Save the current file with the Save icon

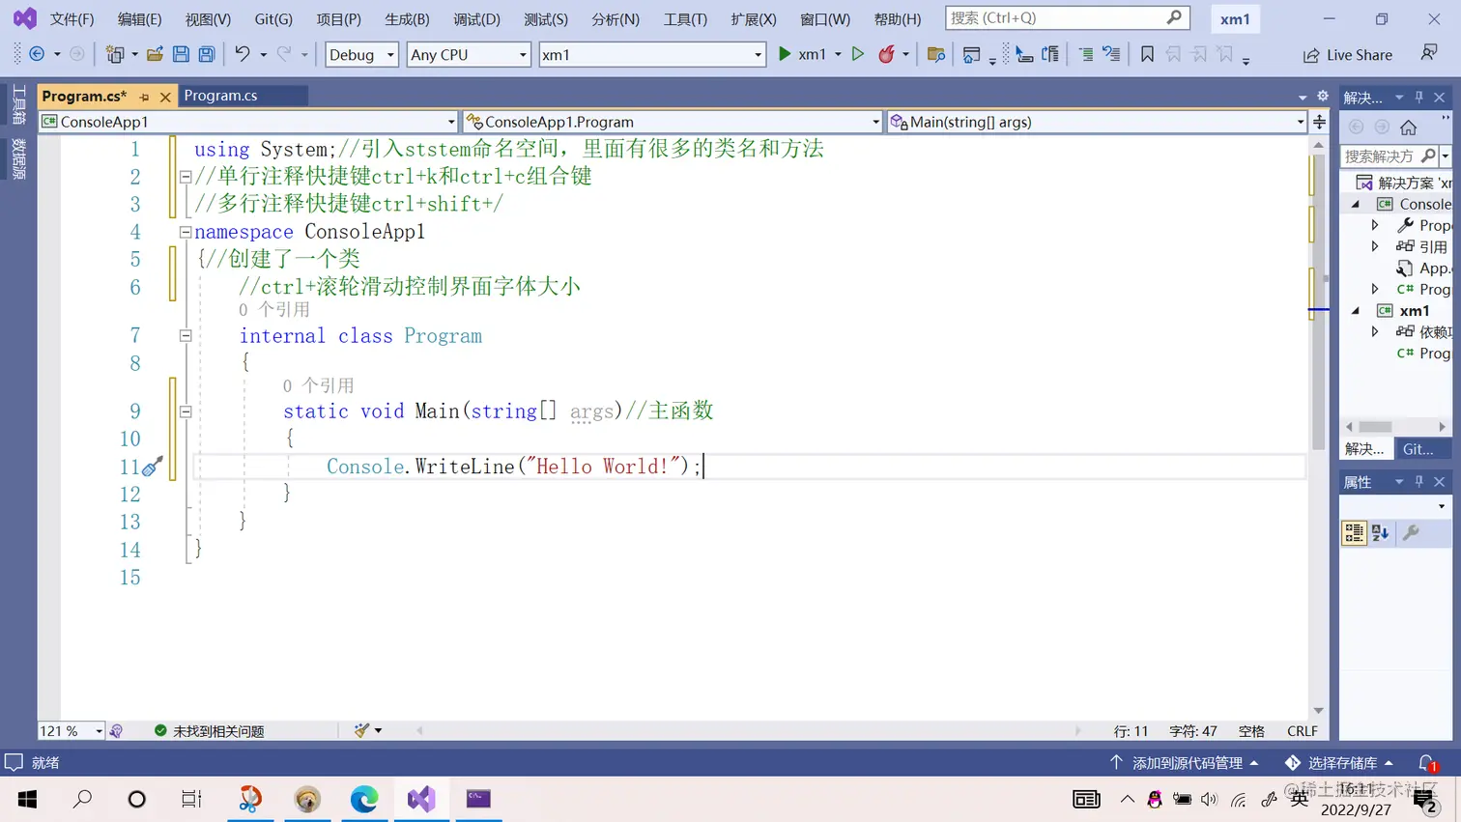[x=181, y=54]
